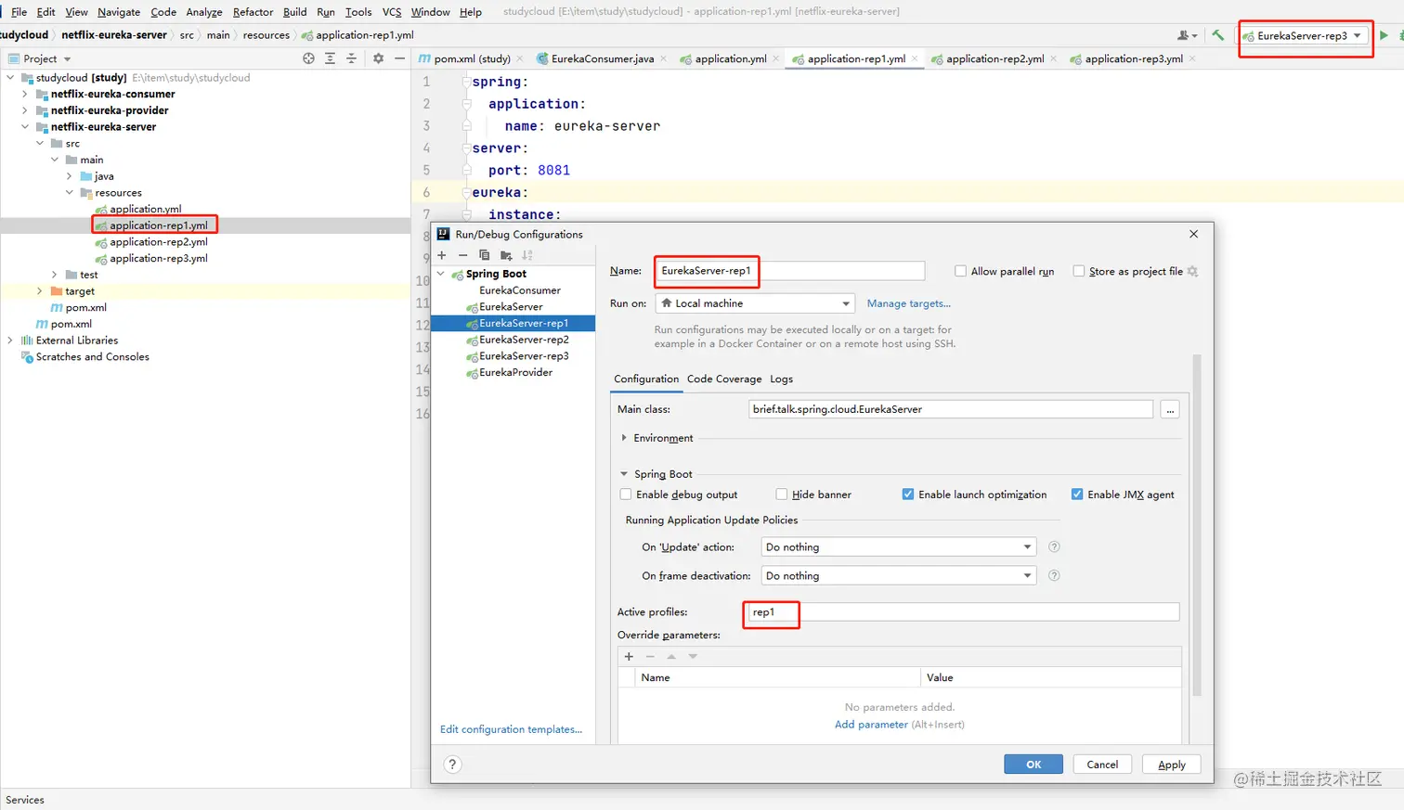Image resolution: width=1404 pixels, height=810 pixels.
Task: Click Edit configuration templates link
Action: (x=512, y=729)
